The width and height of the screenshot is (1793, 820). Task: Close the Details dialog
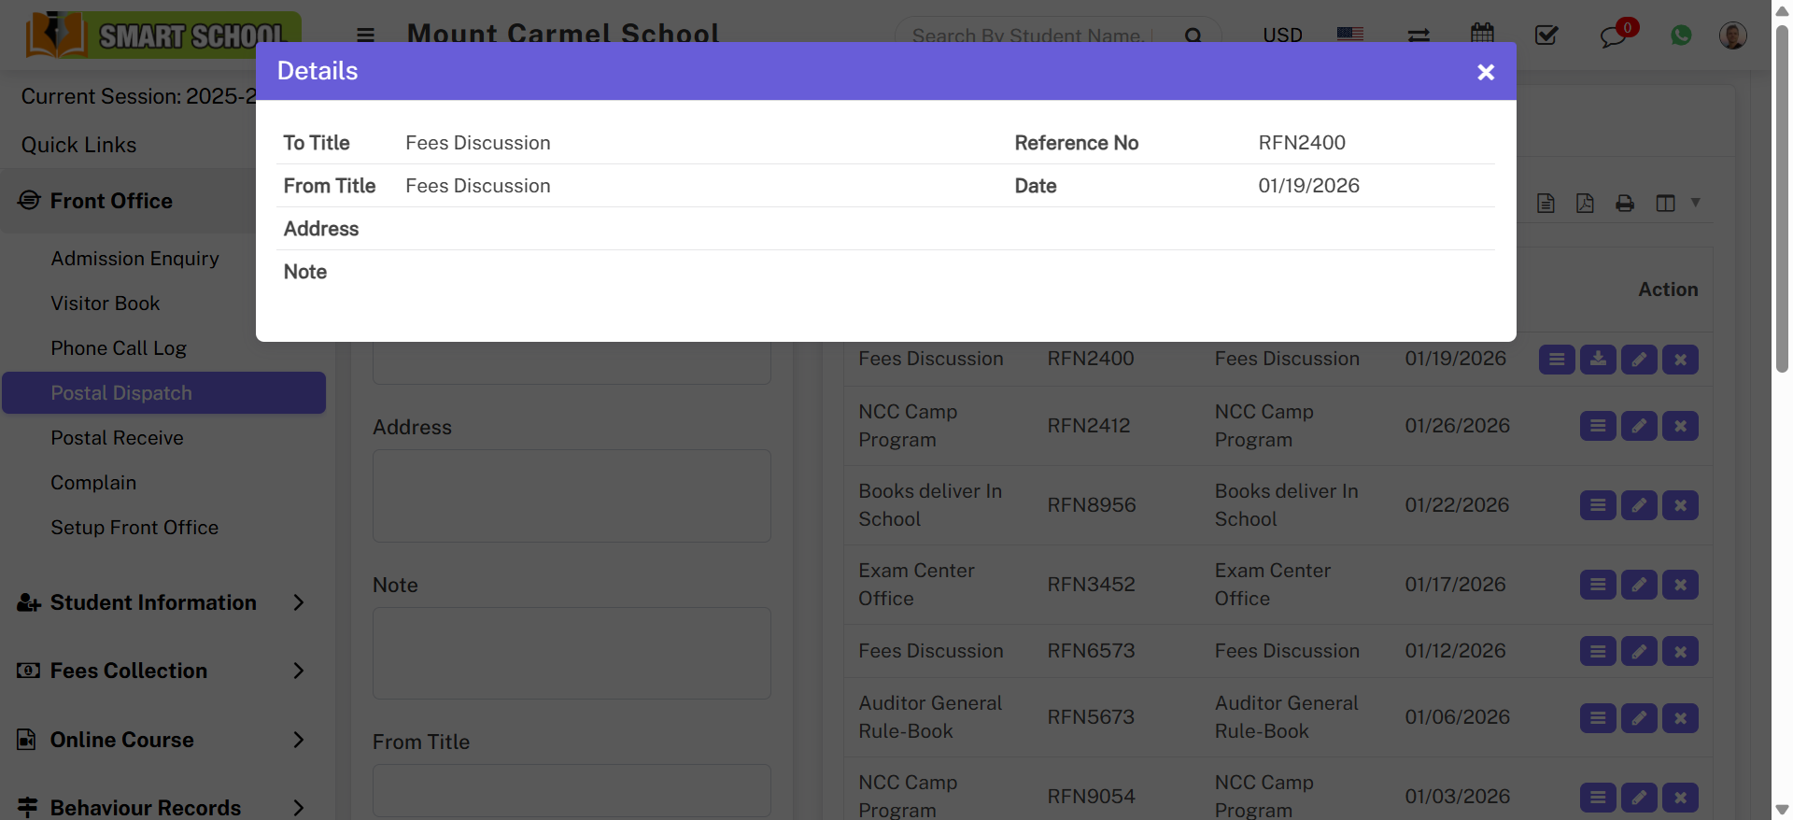1485,72
